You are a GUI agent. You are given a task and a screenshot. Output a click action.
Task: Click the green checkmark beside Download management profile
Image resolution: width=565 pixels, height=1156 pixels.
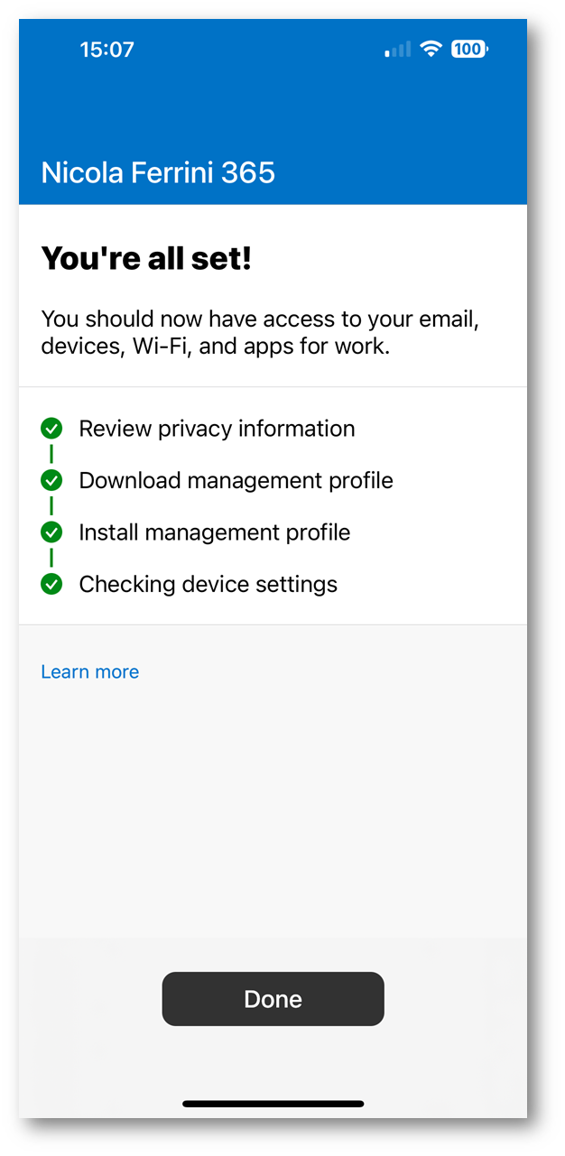[x=51, y=480]
